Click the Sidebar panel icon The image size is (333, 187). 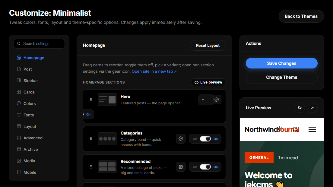(x=19, y=81)
